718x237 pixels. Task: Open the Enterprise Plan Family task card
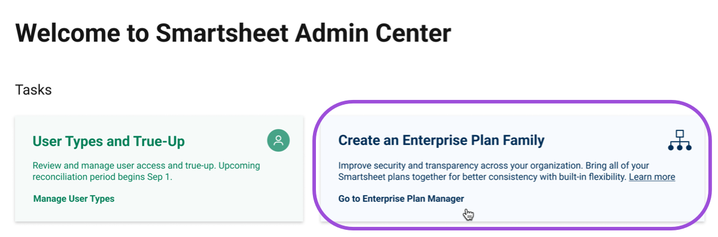[512, 168]
